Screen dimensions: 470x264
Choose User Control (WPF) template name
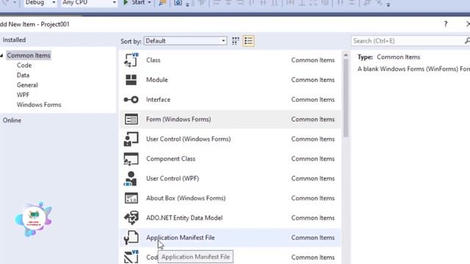[173, 179]
